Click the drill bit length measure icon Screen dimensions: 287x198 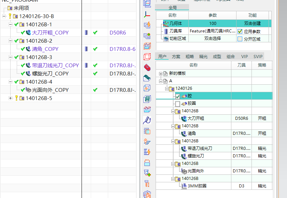click(x=147, y=184)
